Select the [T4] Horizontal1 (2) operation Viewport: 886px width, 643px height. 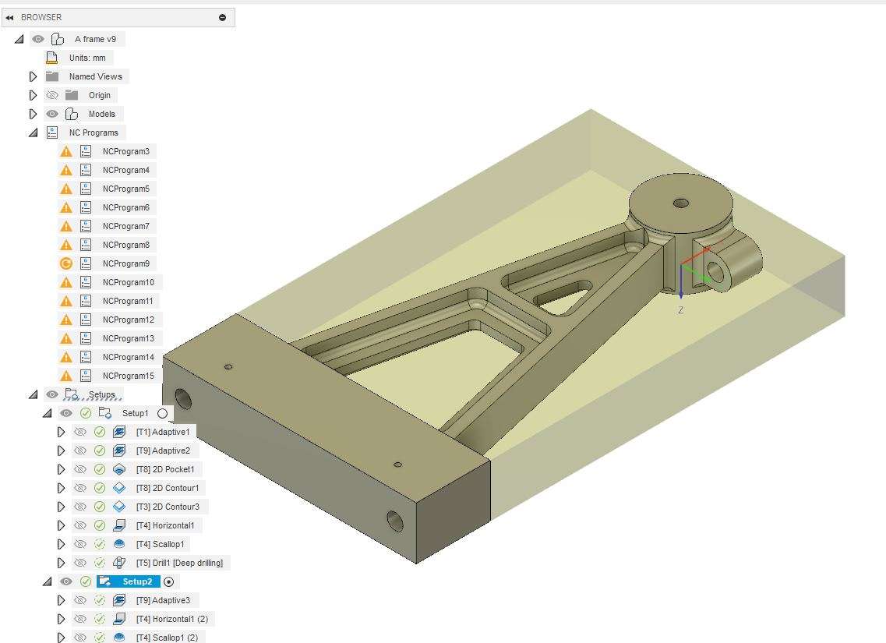(171, 619)
